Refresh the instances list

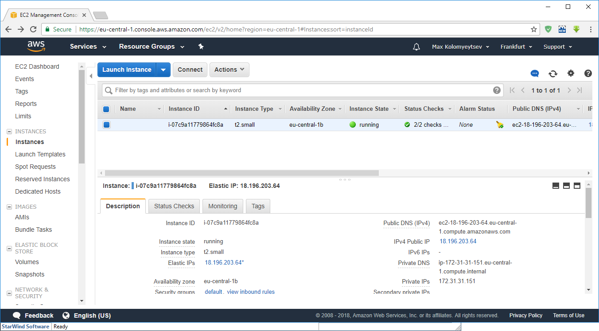point(553,74)
